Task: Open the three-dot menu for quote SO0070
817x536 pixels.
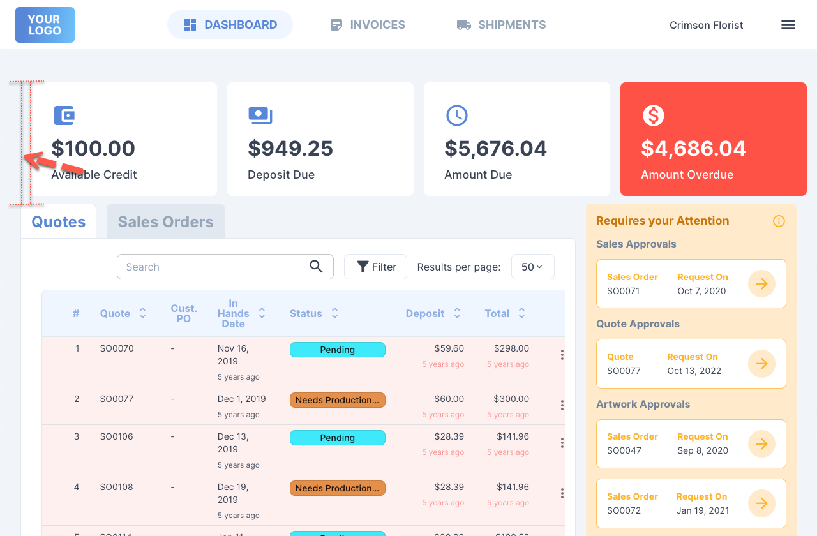Action: pos(562,355)
